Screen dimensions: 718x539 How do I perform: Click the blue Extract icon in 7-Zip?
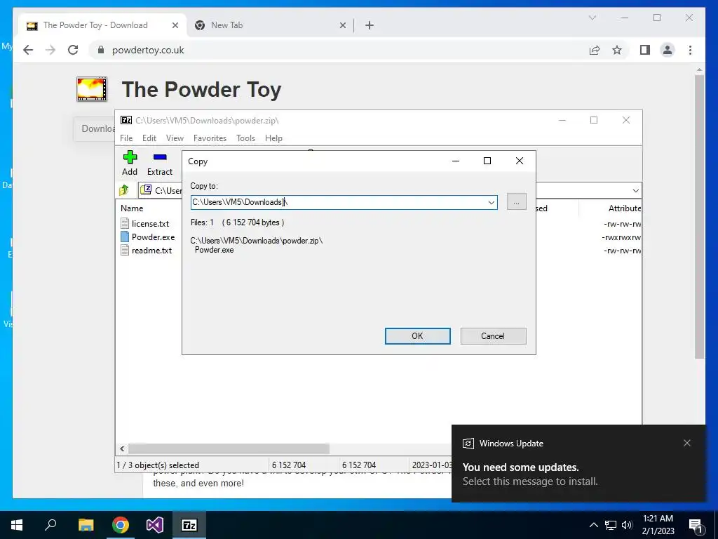pos(160,157)
